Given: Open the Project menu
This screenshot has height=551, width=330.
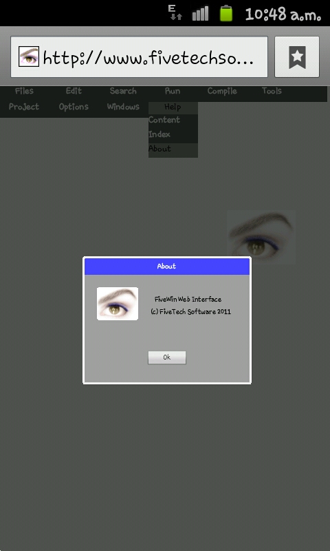Looking at the screenshot, I should tap(24, 107).
